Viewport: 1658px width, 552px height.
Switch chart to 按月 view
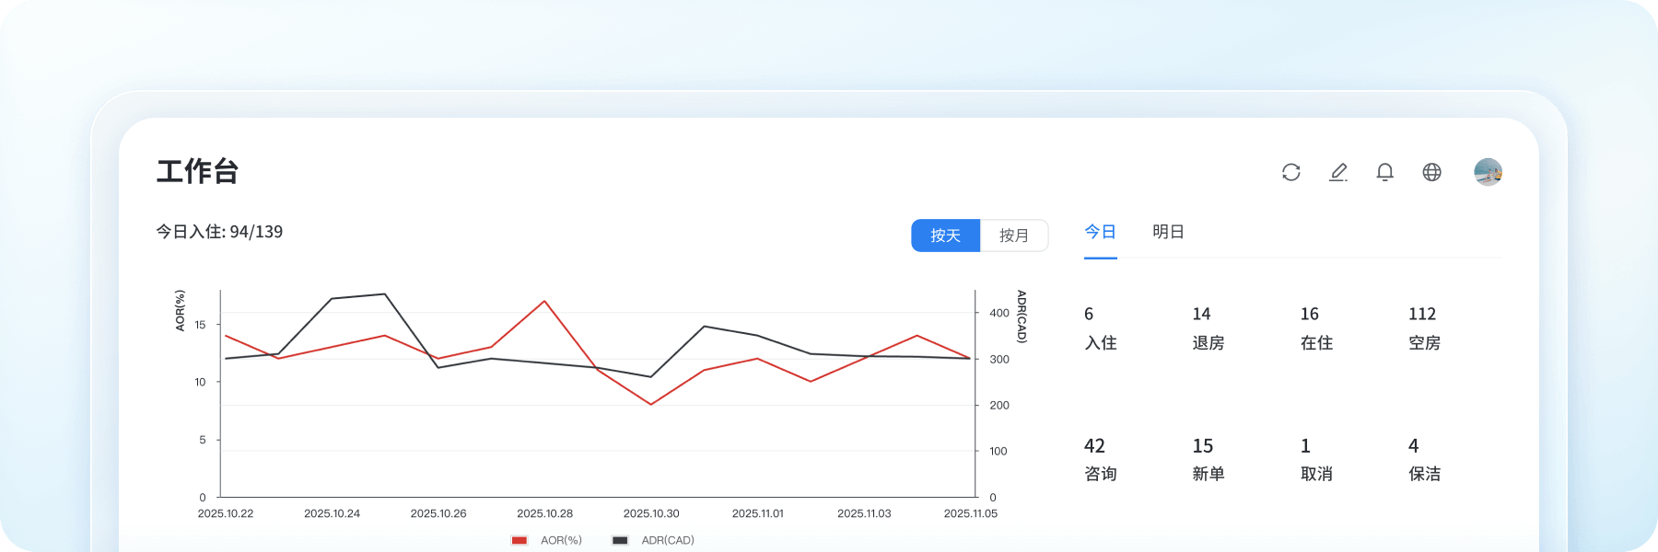coord(1013,236)
